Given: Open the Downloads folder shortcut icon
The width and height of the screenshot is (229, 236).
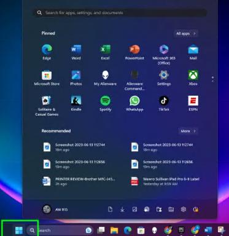Looking at the screenshot, I should [x=122, y=210].
